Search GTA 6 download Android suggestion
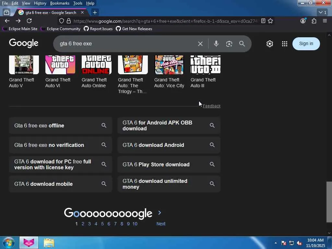Screen dimensions: 332x249 169,145
